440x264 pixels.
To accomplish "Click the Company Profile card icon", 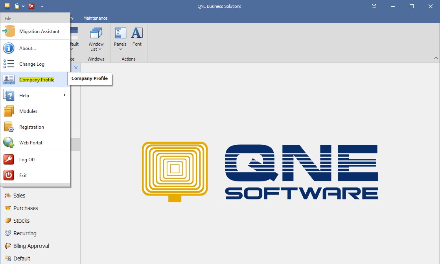I will coord(9,79).
